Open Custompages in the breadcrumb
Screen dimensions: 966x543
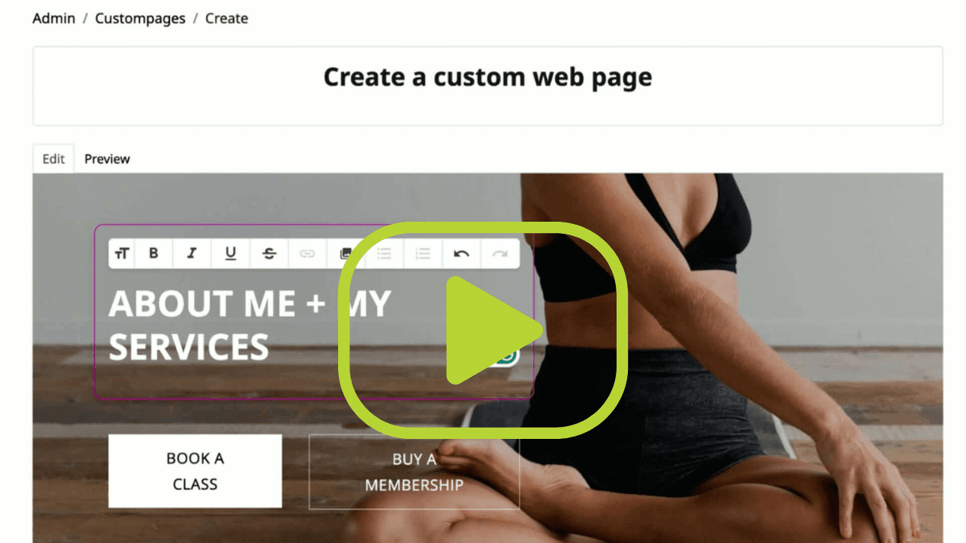pyautogui.click(x=140, y=18)
